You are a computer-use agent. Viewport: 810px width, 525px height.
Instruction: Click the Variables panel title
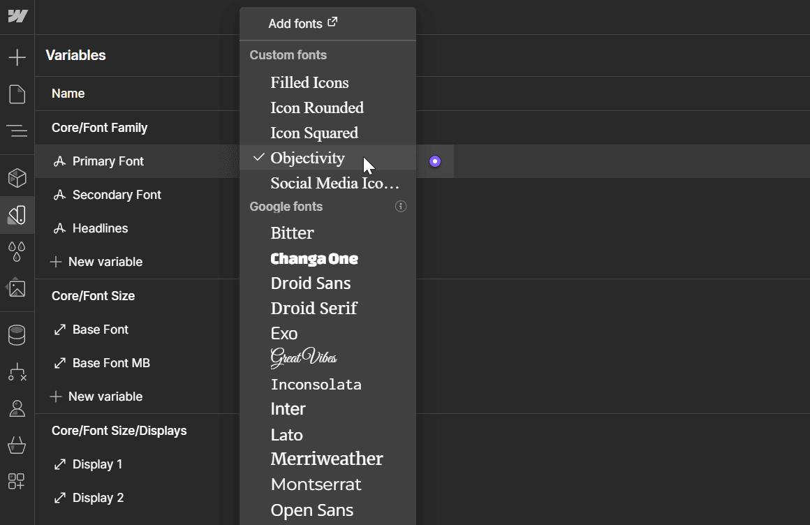pos(76,55)
